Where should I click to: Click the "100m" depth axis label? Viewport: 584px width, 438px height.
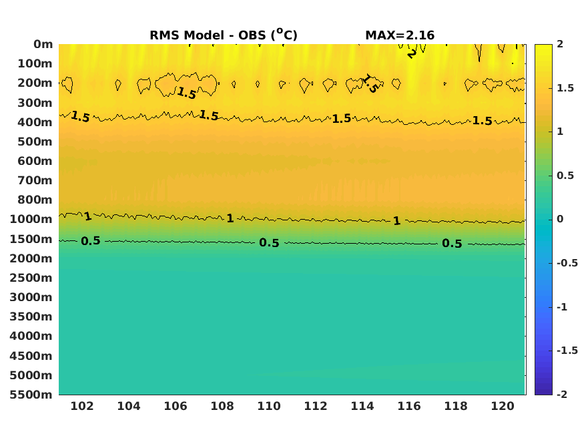[x=35, y=63]
